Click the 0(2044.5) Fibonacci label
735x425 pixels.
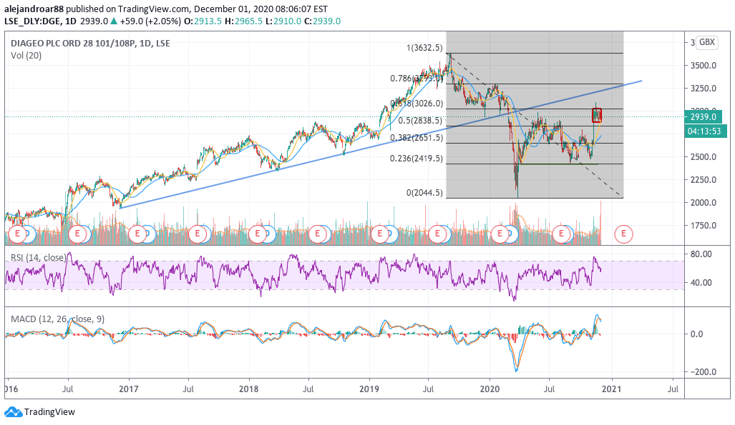(424, 193)
